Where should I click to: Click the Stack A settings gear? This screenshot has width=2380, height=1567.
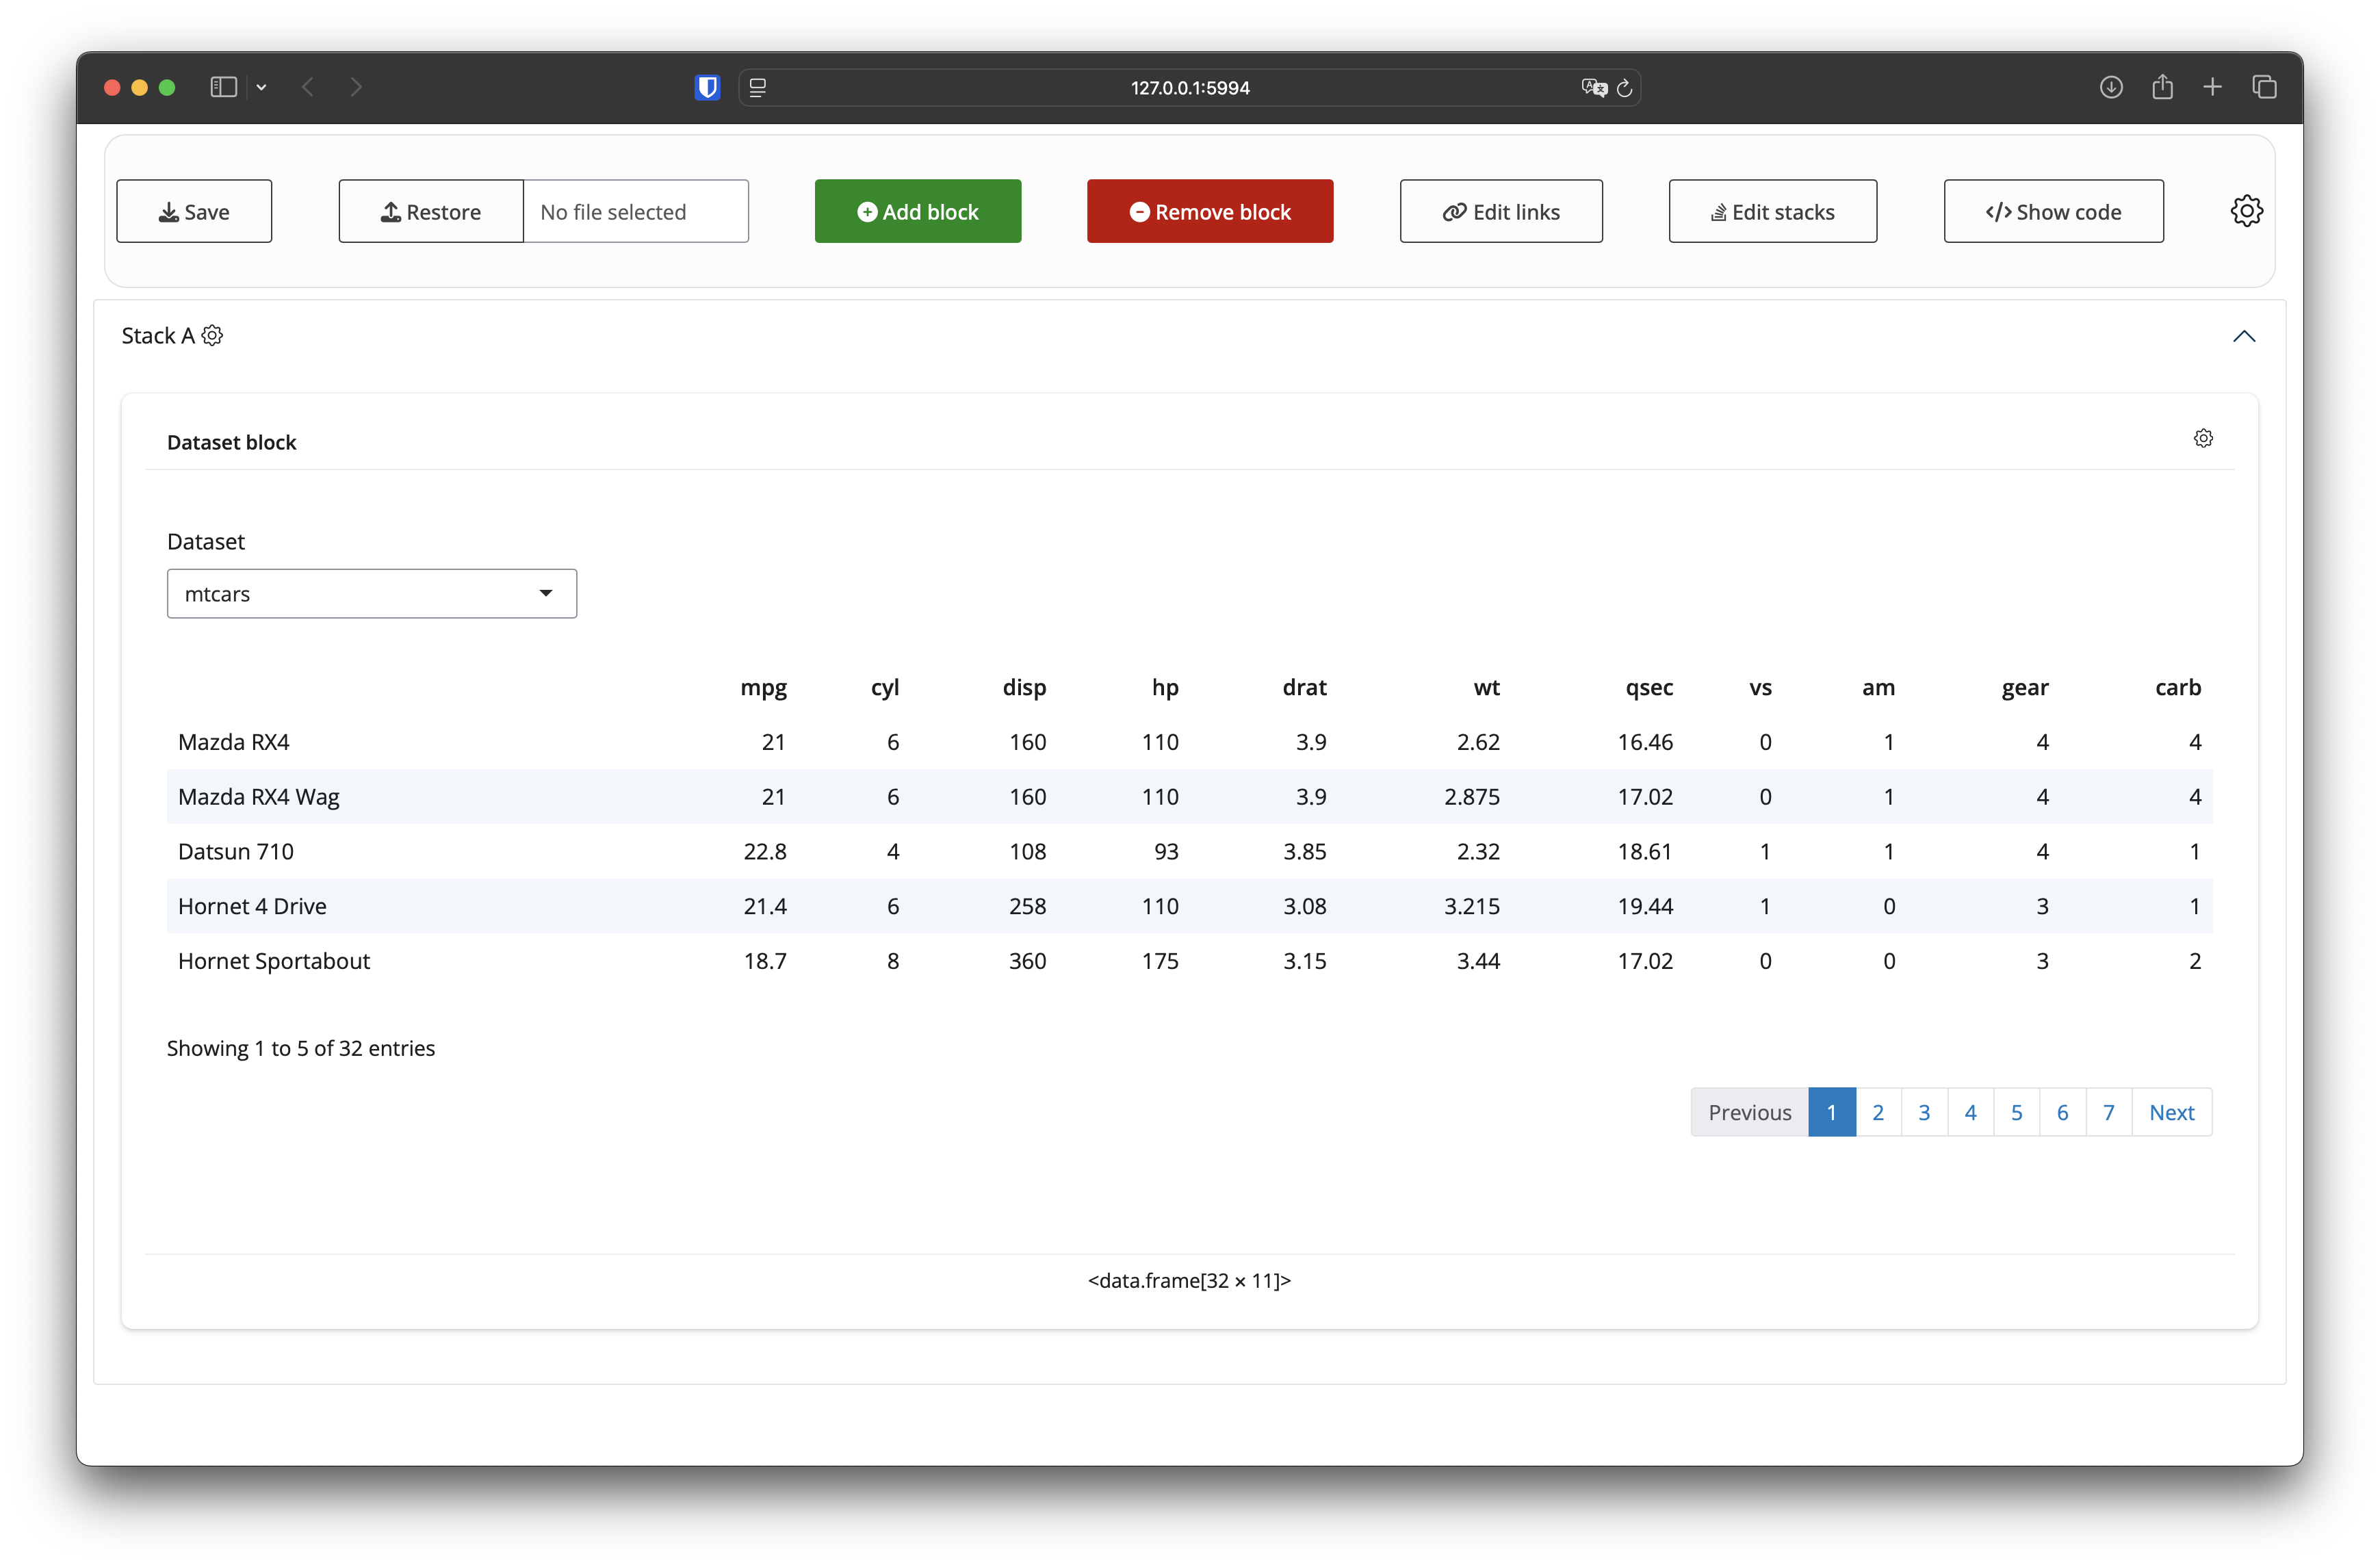212,335
